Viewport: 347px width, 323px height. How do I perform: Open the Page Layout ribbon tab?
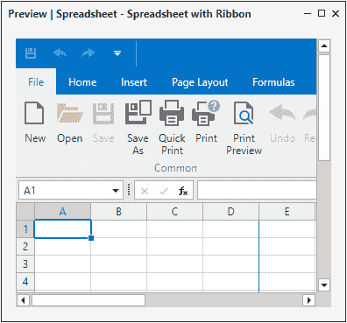coord(200,82)
